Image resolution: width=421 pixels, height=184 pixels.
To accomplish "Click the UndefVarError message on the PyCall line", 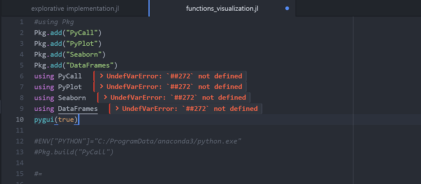I will point(174,76).
